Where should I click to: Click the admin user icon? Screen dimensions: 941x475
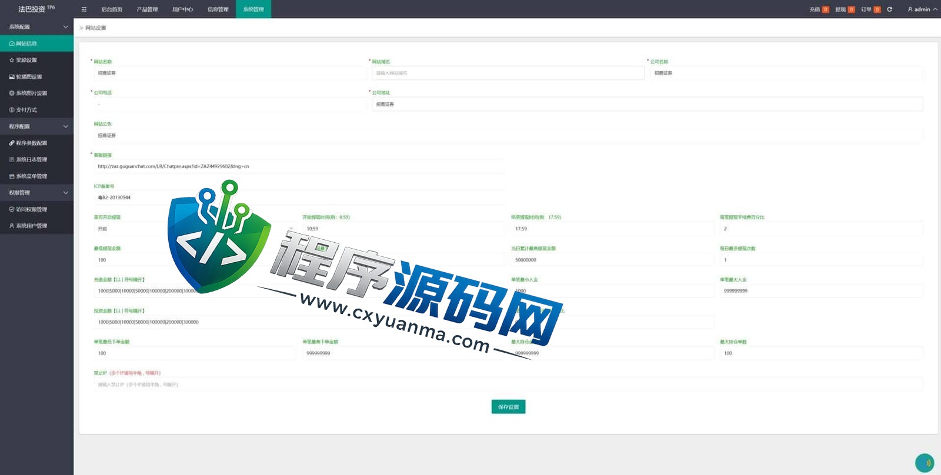click(910, 9)
